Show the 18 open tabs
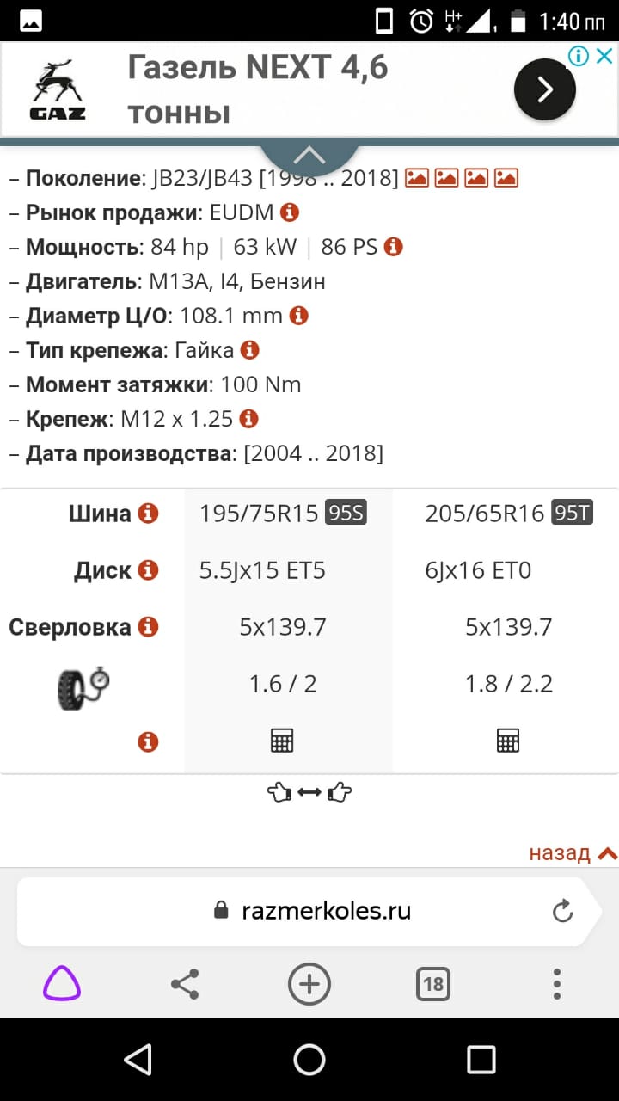Viewport: 619px width, 1101px height. coord(432,983)
